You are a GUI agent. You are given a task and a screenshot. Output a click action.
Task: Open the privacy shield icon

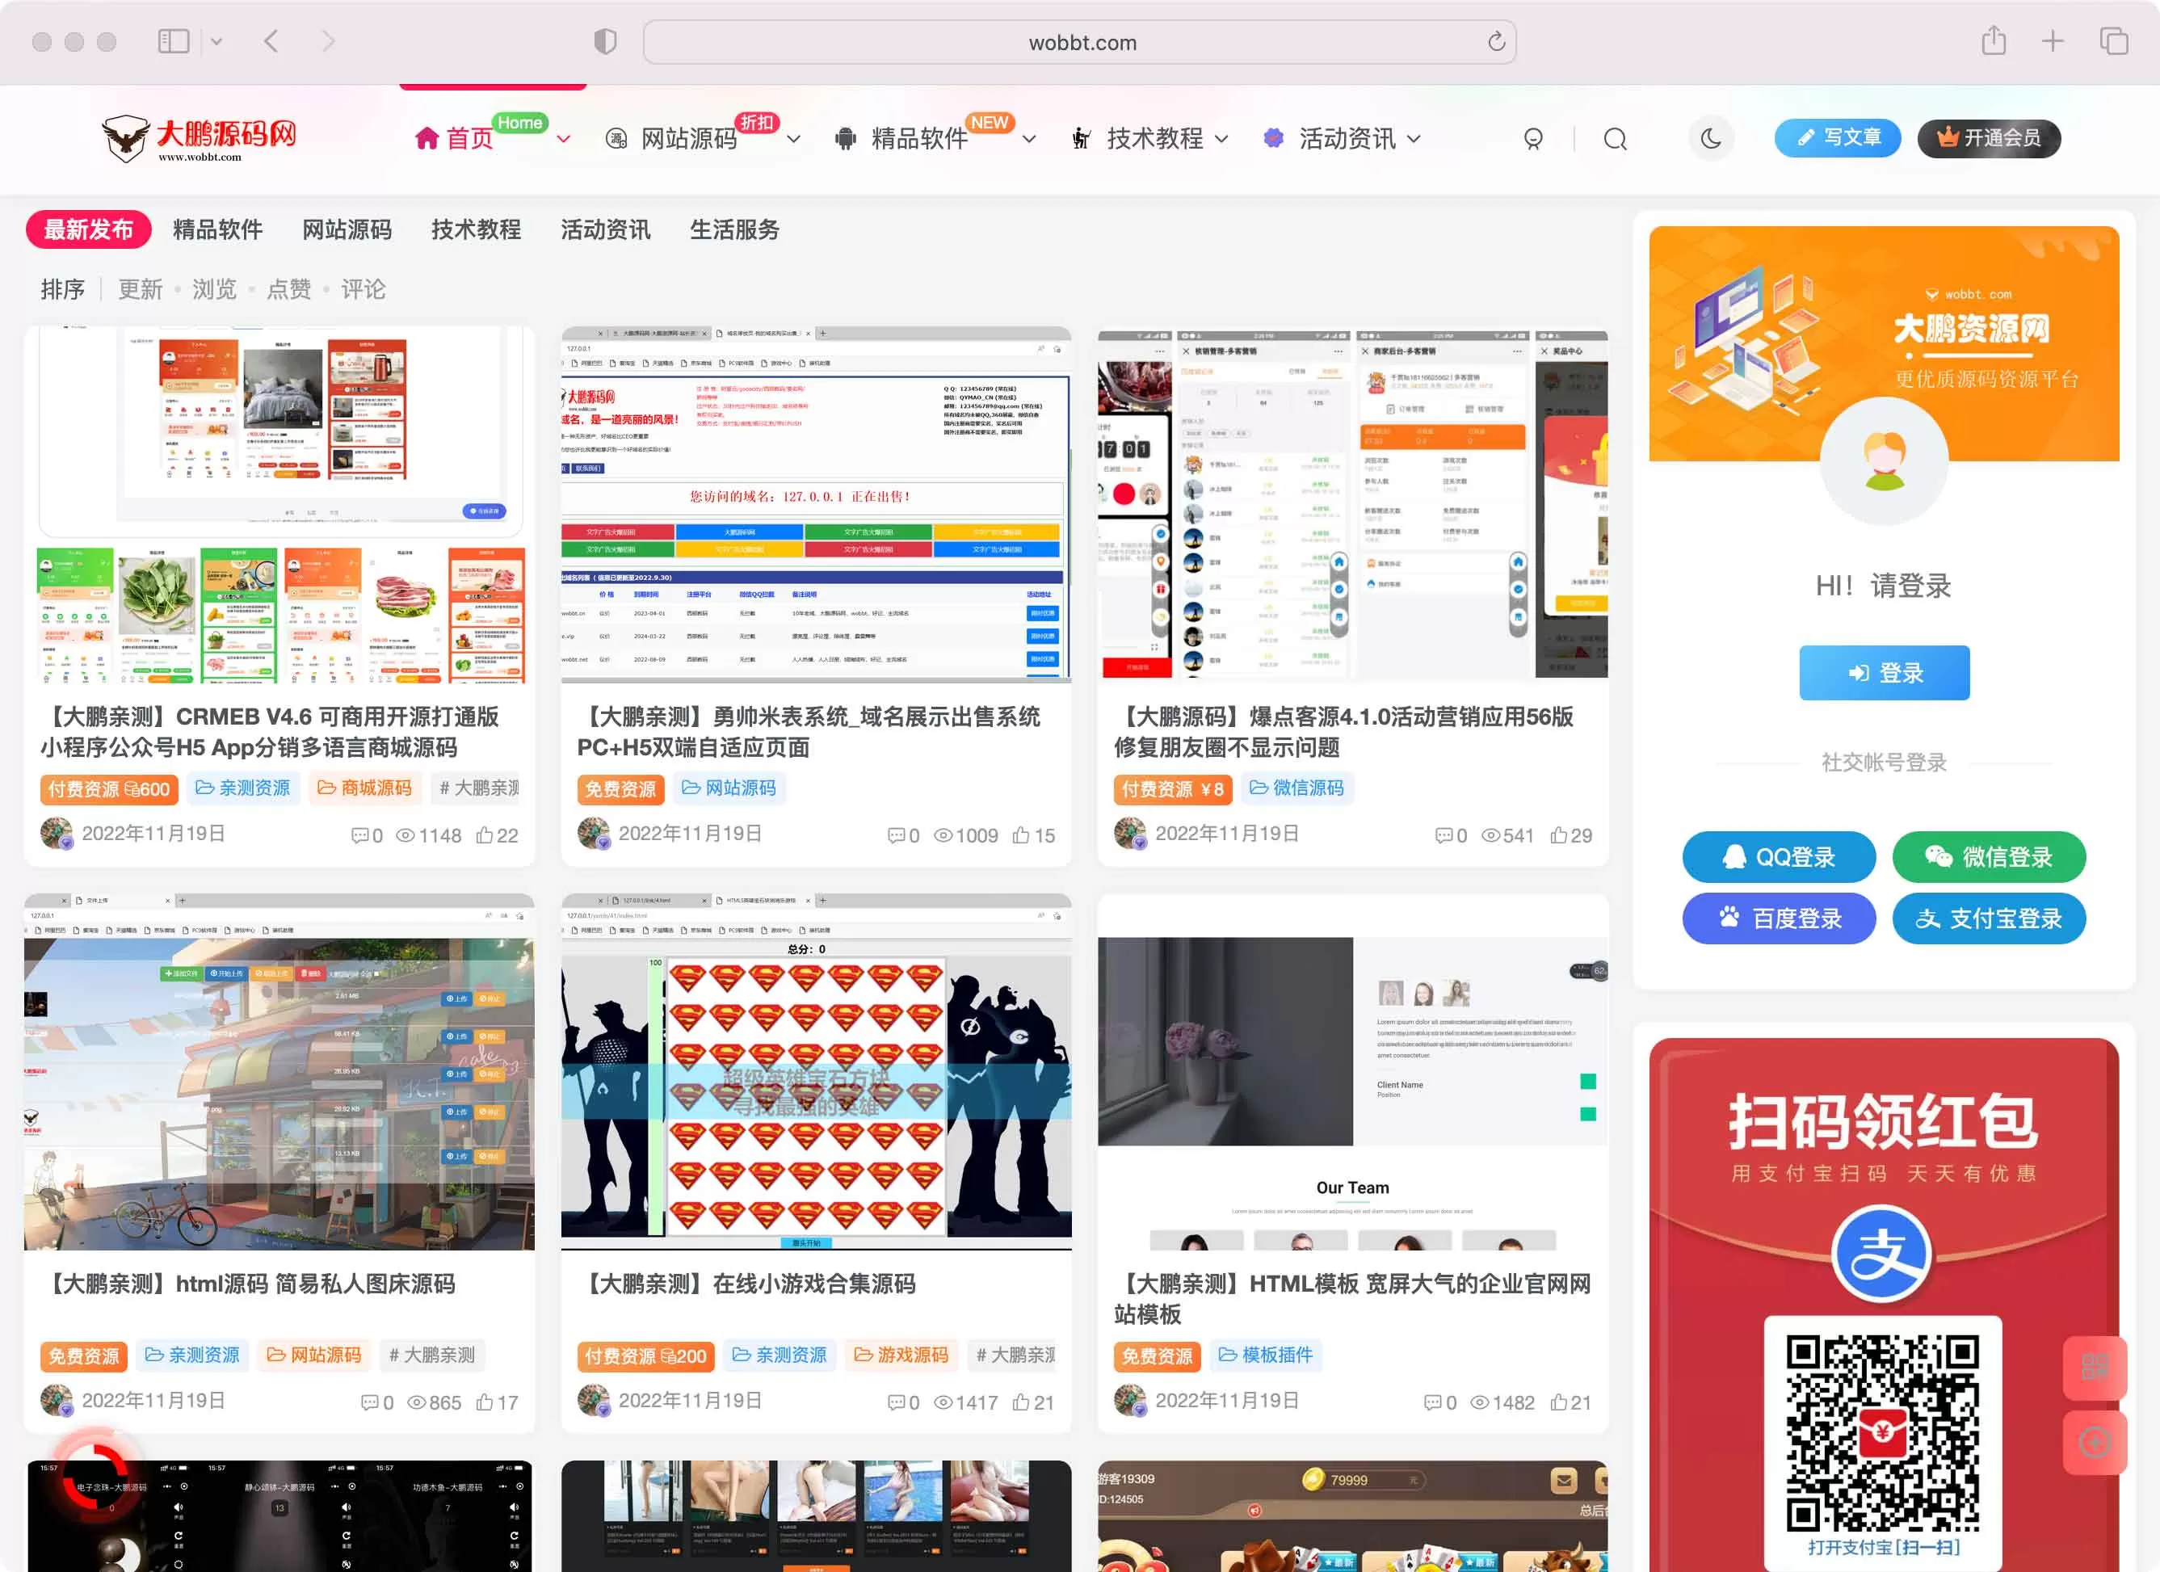point(605,41)
